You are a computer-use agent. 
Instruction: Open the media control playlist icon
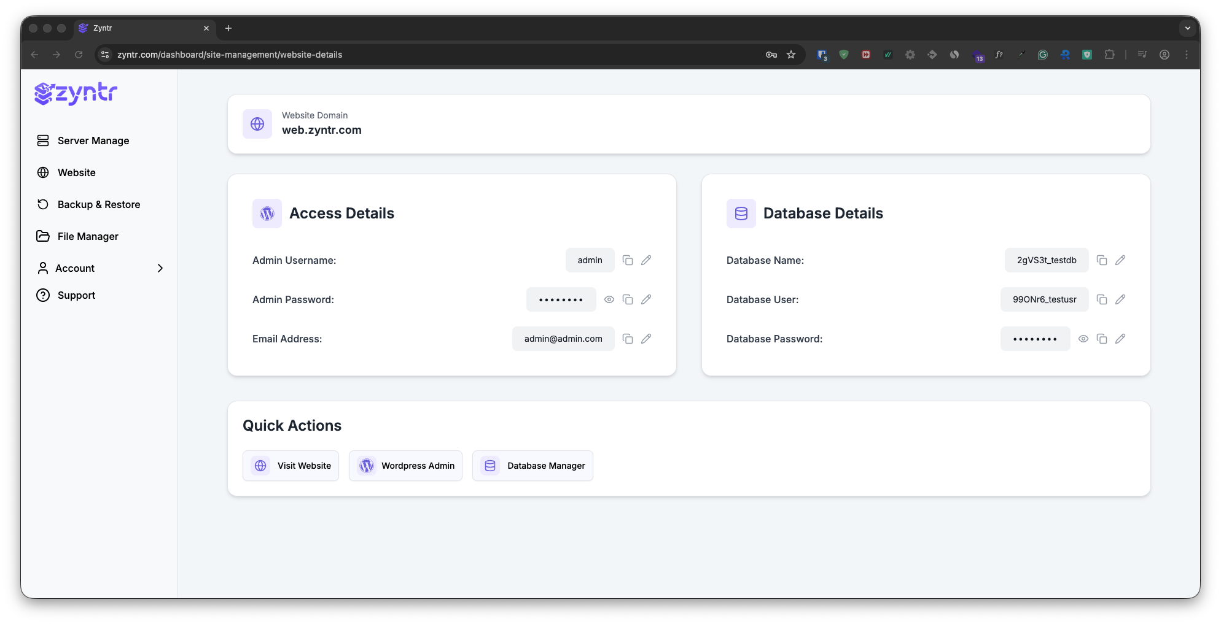(1142, 55)
